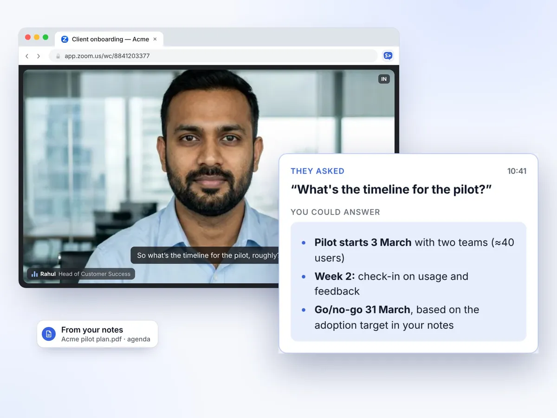The width and height of the screenshot is (557, 418).
Task: Click the IN badge on the video
Action: 384,79
